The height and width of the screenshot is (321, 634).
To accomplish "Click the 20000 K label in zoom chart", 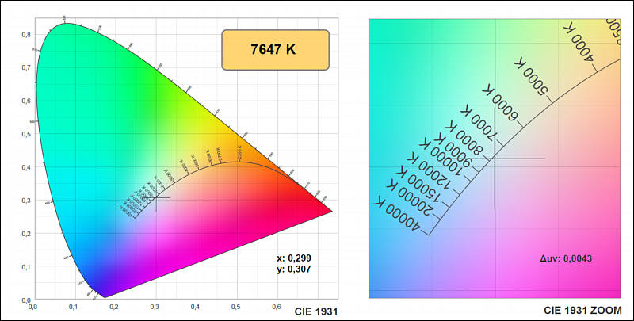I will point(410,198).
